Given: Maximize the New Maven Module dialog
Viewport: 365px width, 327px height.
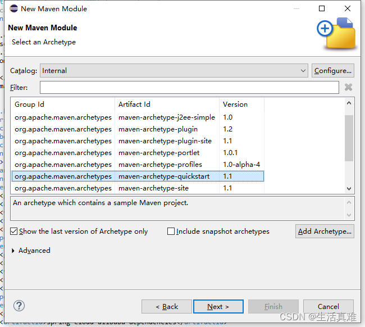Looking at the screenshot, I should coord(322,8).
